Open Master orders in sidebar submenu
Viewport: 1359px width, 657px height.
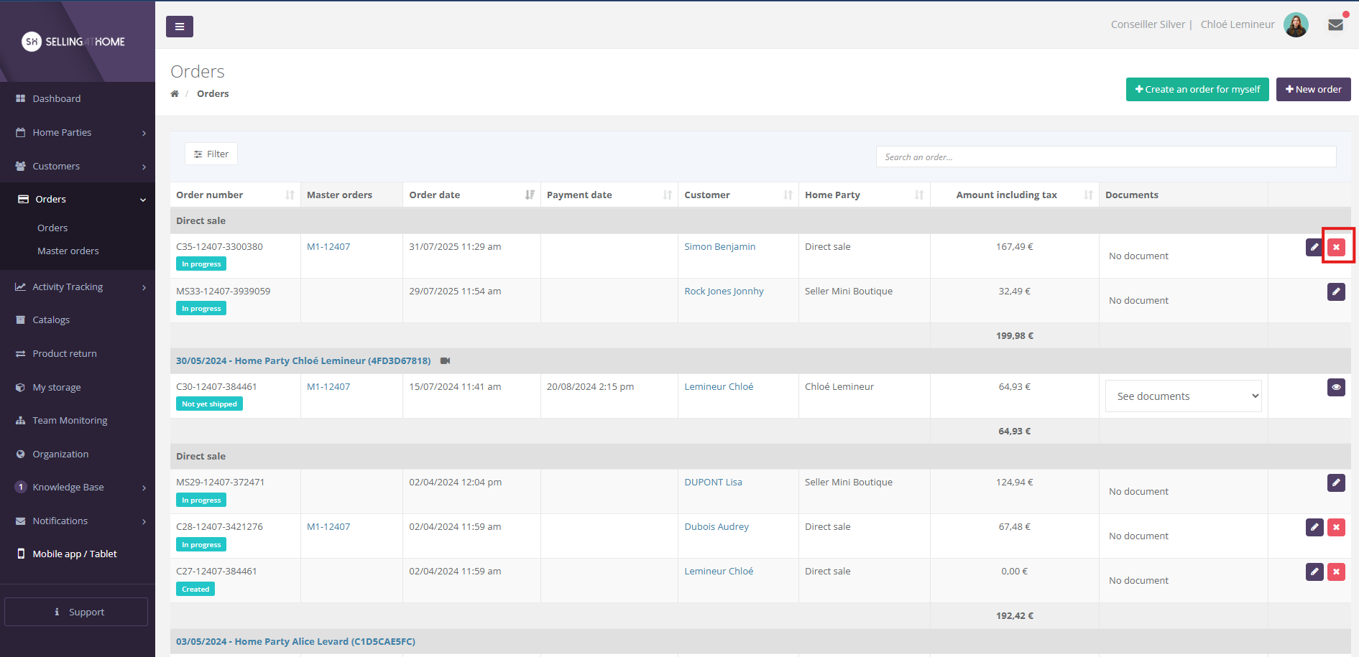pyautogui.click(x=68, y=251)
